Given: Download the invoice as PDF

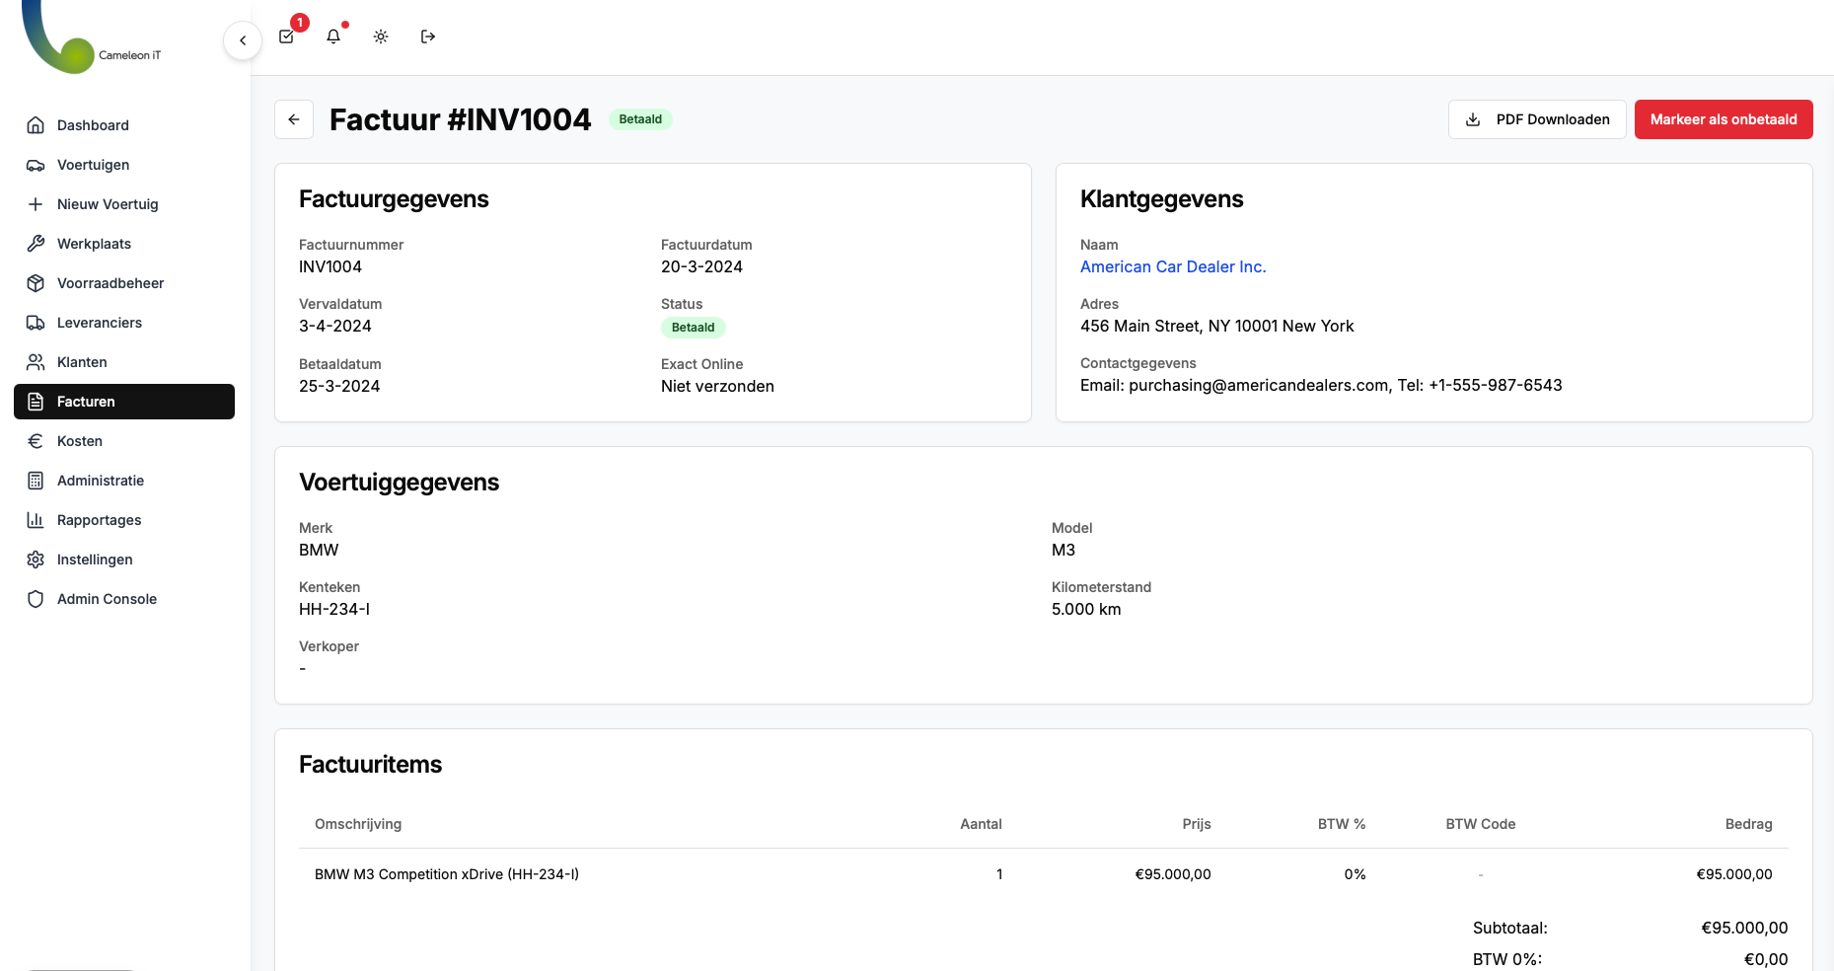Looking at the screenshot, I should (1536, 119).
